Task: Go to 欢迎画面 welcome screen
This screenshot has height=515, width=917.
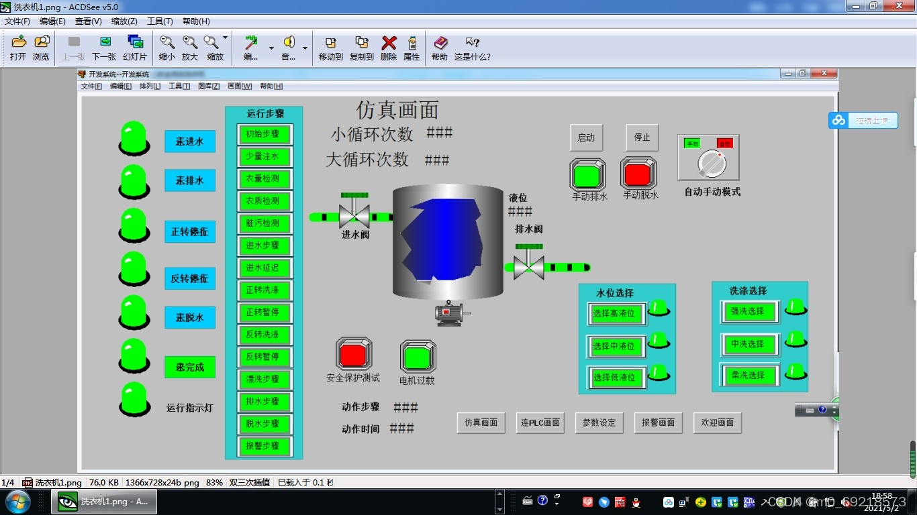Action: [x=718, y=422]
